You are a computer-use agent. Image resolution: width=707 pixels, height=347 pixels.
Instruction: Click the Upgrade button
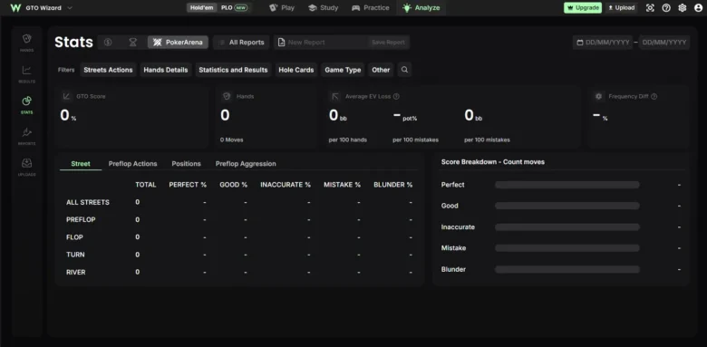[583, 7]
